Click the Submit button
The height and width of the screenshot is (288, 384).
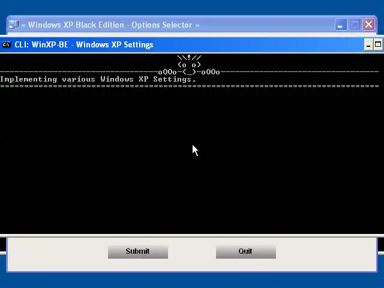[x=138, y=251]
